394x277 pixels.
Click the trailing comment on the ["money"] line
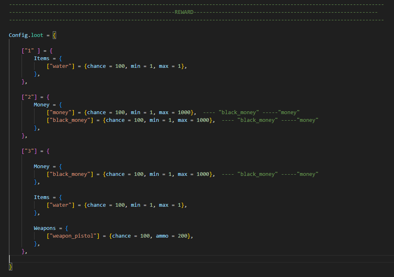tap(251, 113)
